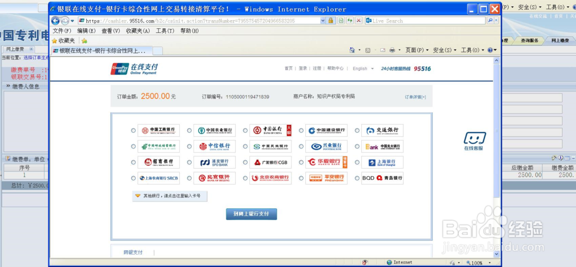Click the red Stop loading icon
This screenshot has height=267, width=576.
point(359,21)
